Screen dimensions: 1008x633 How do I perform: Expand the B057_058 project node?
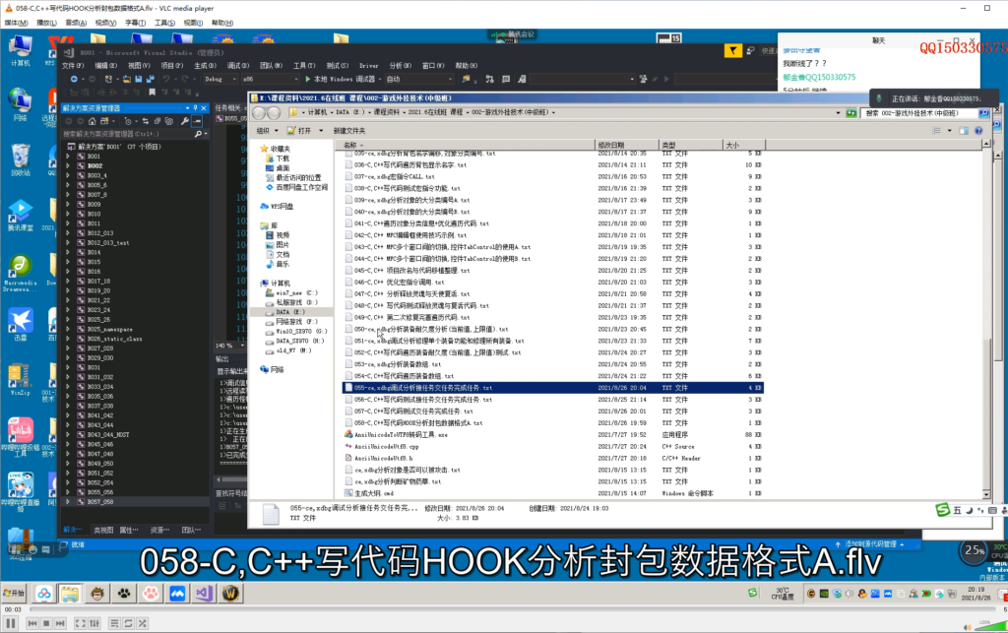[x=68, y=502]
